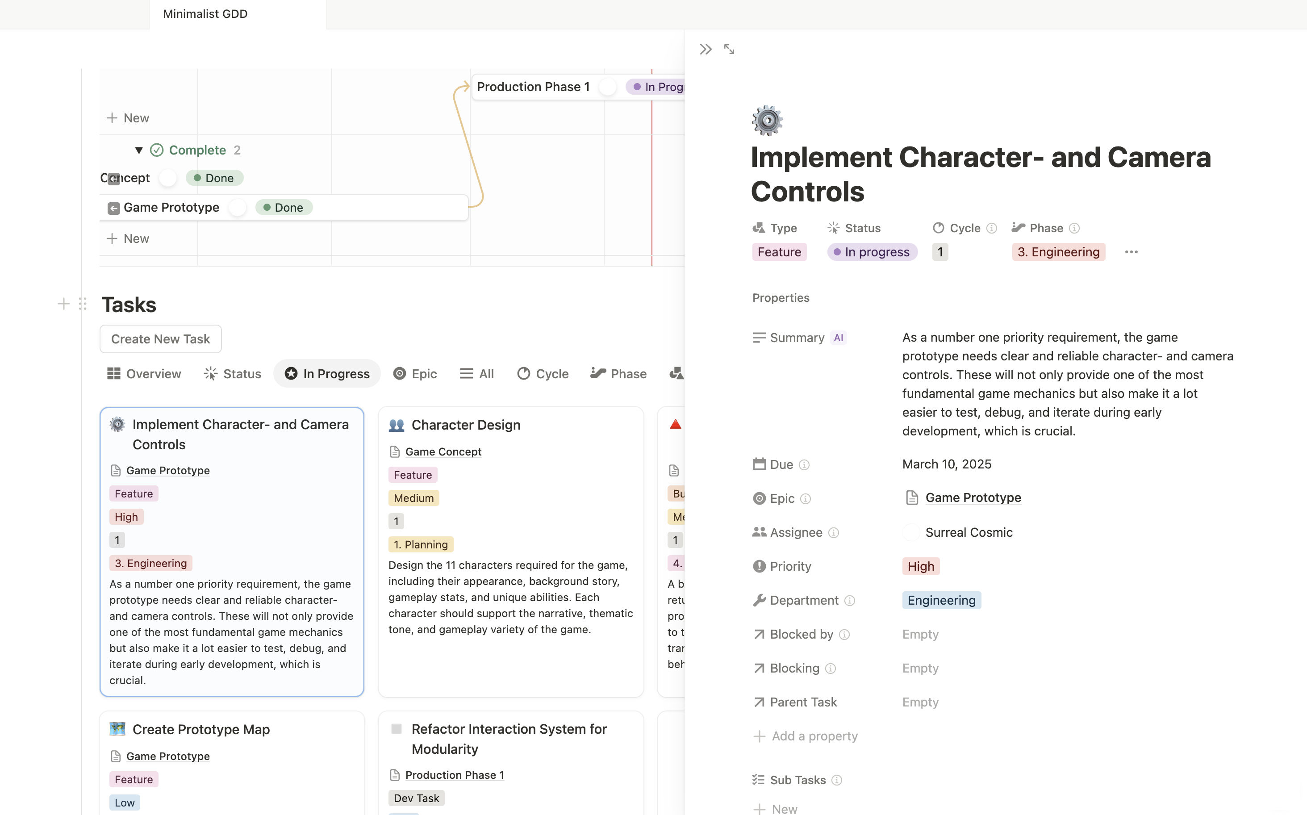Click the Parent Task Empty field
The width and height of the screenshot is (1307, 815).
point(920,702)
